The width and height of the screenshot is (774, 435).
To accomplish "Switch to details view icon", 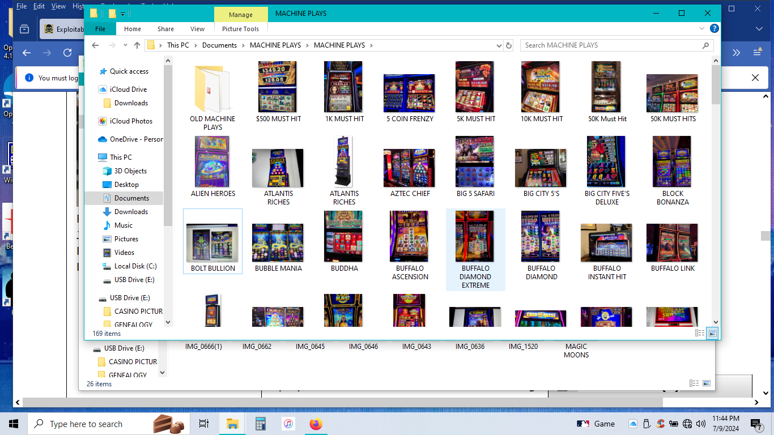I will [700, 333].
